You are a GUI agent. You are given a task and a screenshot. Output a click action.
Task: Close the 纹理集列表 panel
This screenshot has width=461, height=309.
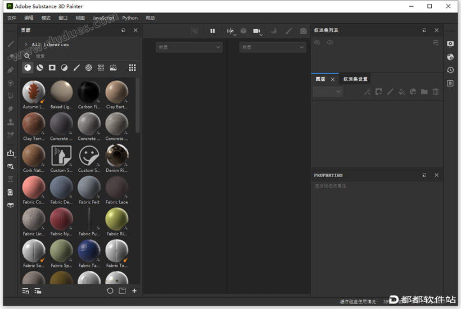(436, 30)
